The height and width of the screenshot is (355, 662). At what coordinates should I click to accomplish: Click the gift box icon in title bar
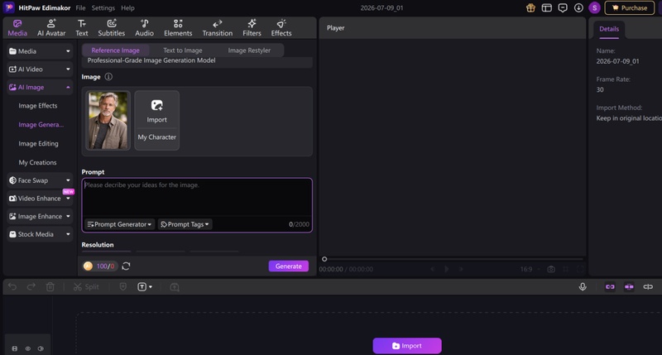tap(530, 7)
